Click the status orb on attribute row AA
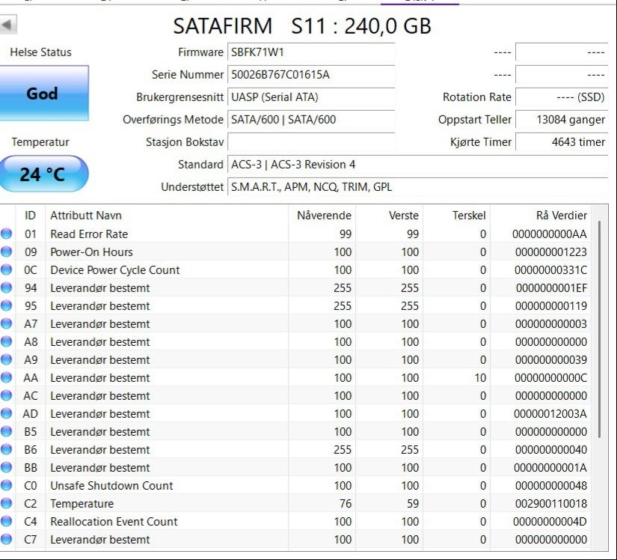This screenshot has width=617, height=560. pyautogui.click(x=7, y=378)
